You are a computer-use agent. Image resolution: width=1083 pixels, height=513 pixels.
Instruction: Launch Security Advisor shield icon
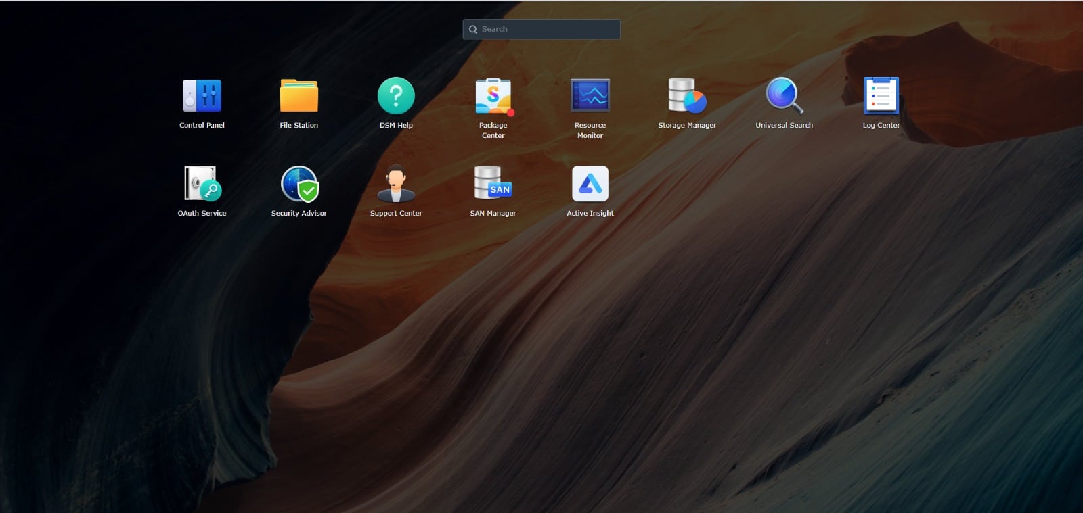299,184
